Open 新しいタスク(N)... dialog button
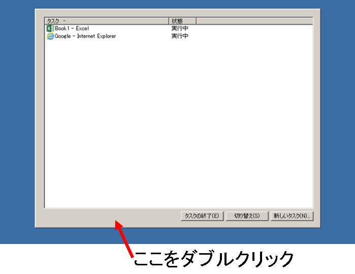 [x=292, y=216]
